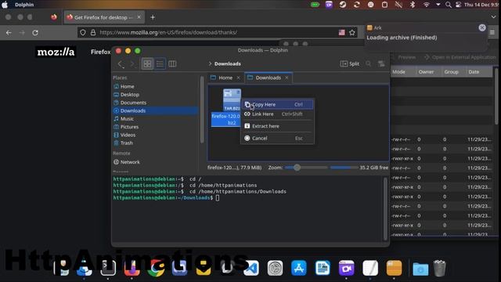This screenshot has width=501, height=282.
Task: Close the Downloads tab in Dolphin
Action: tap(287, 78)
